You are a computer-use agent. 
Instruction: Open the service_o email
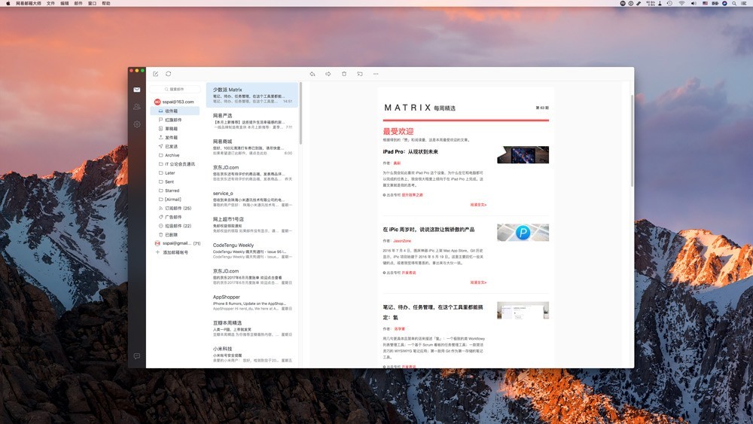tap(252, 199)
